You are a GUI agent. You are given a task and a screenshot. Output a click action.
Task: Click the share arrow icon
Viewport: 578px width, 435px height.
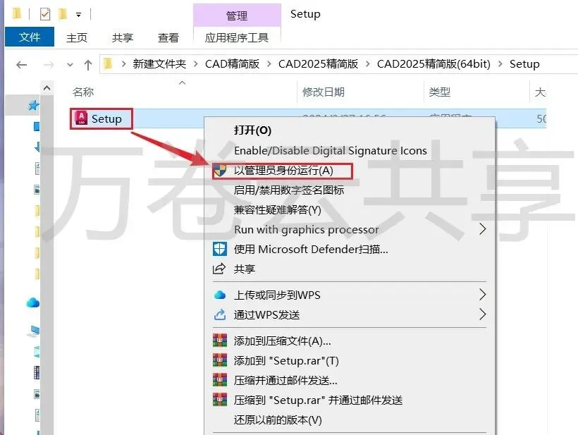[x=219, y=269]
